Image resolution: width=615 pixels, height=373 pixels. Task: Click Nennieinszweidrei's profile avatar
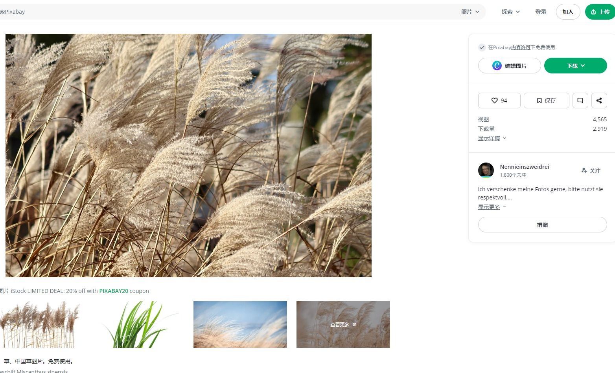pos(486,170)
